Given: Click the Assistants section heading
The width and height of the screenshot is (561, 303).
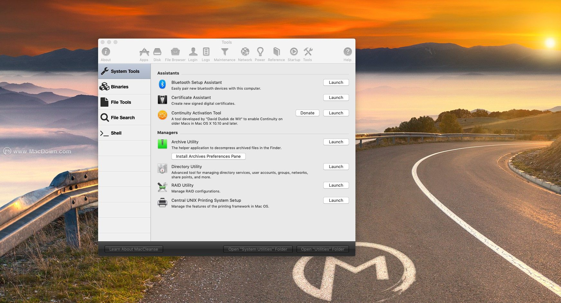Looking at the screenshot, I should (x=168, y=73).
